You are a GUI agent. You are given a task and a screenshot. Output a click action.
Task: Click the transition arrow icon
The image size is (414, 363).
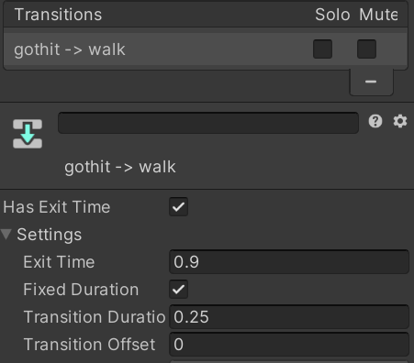tap(28, 134)
